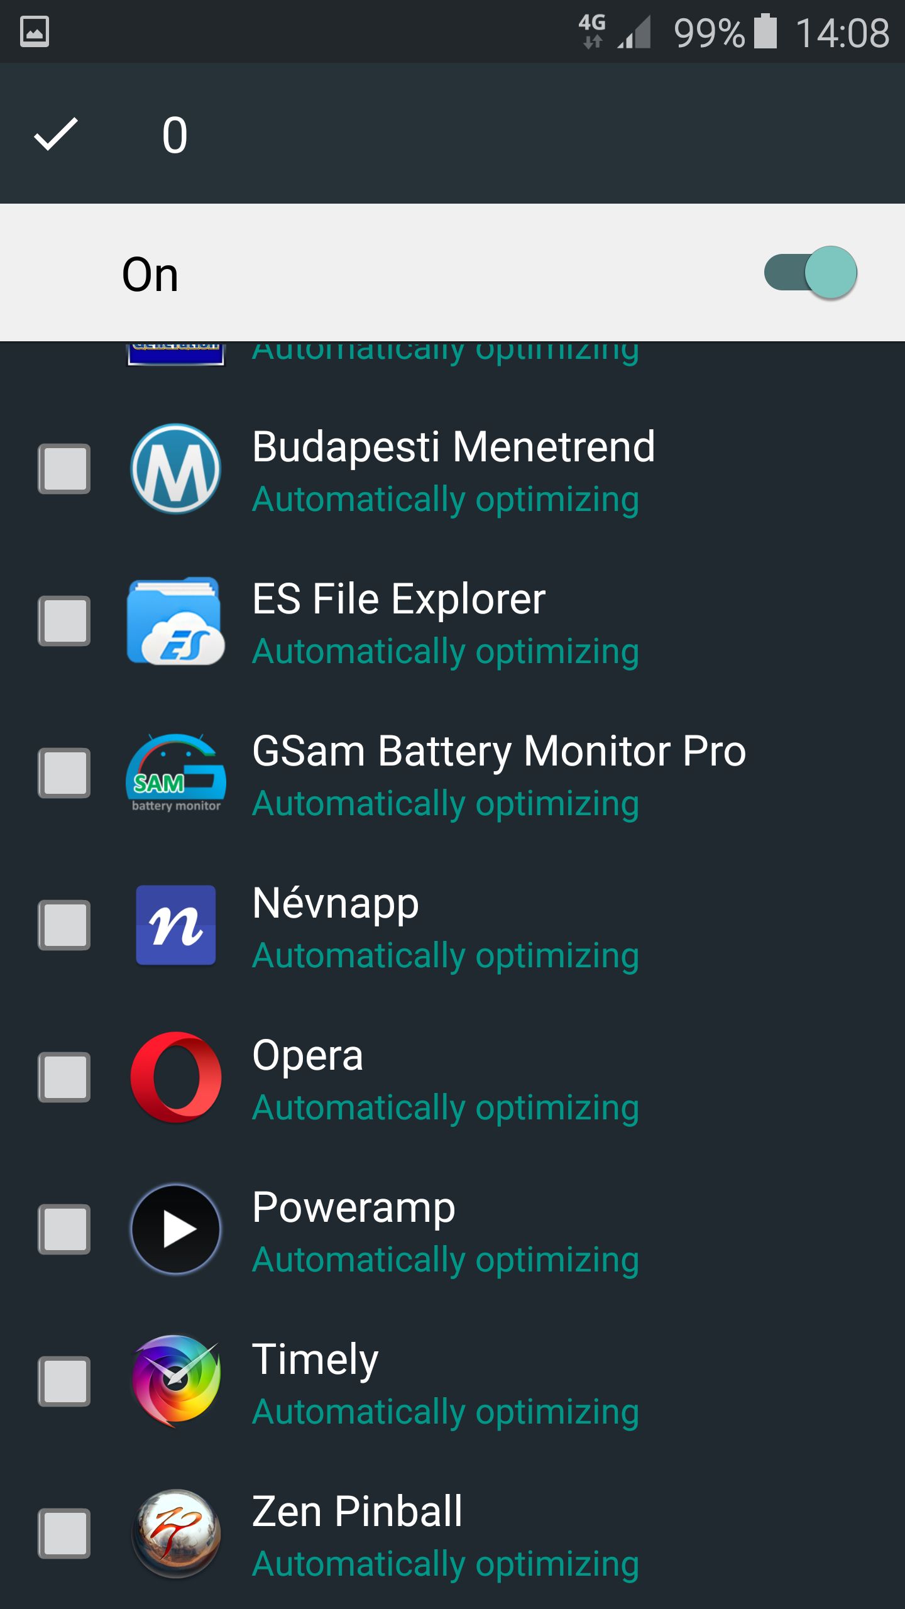Check the Poweramp checkbox

[x=64, y=1229]
